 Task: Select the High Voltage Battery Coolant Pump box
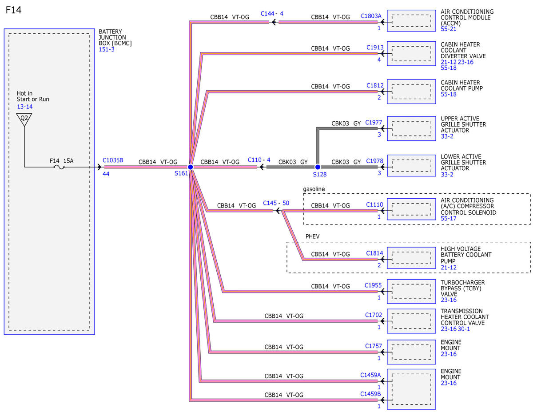point(411,258)
